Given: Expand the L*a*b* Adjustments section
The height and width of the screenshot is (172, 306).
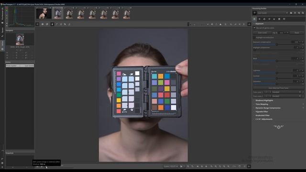Looking at the screenshot, I should pos(264,119).
